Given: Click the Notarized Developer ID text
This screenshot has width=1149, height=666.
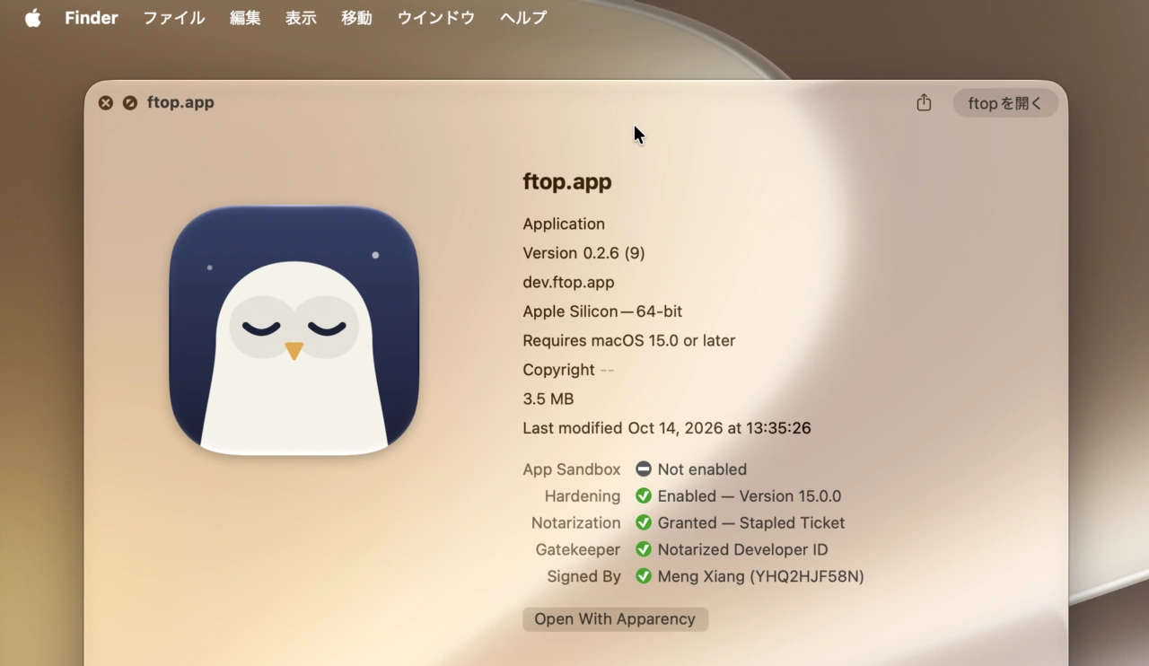Looking at the screenshot, I should pyautogui.click(x=743, y=549).
